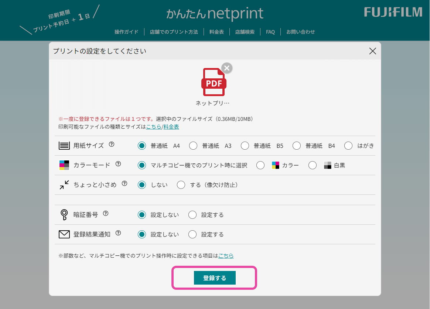Click the paper size lines icon
The width and height of the screenshot is (430, 309).
click(x=64, y=145)
